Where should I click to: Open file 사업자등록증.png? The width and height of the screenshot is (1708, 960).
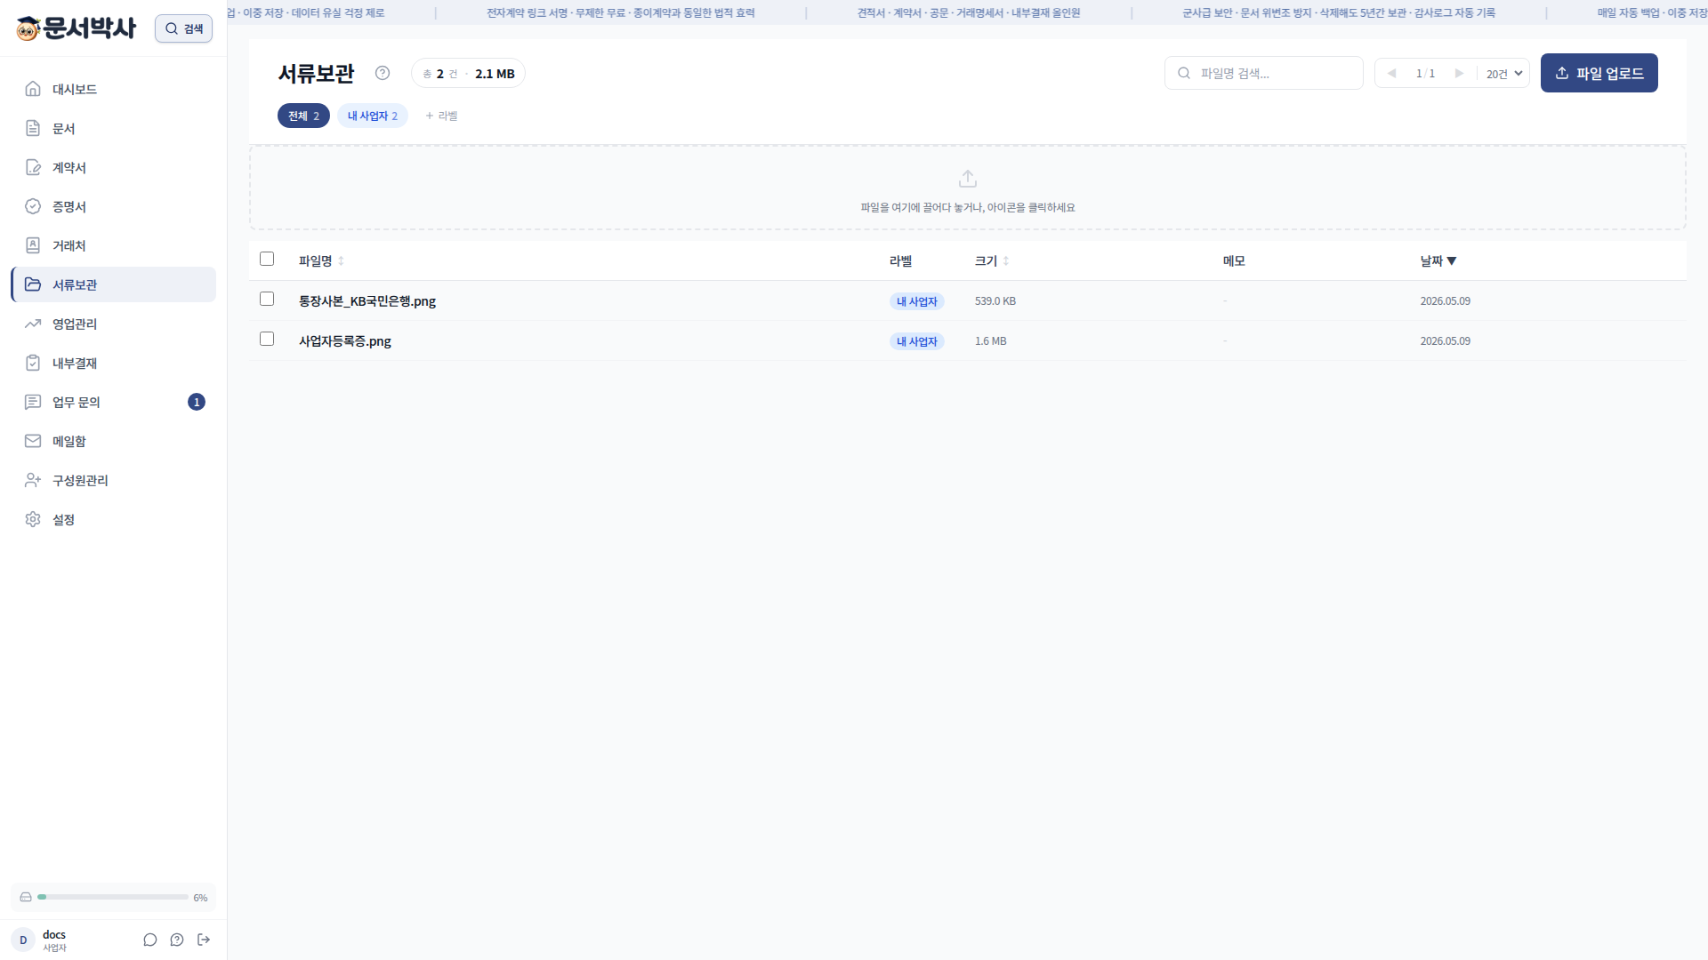[345, 340]
